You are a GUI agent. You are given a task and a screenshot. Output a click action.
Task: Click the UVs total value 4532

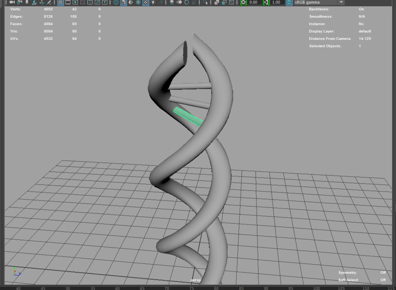(48, 38)
